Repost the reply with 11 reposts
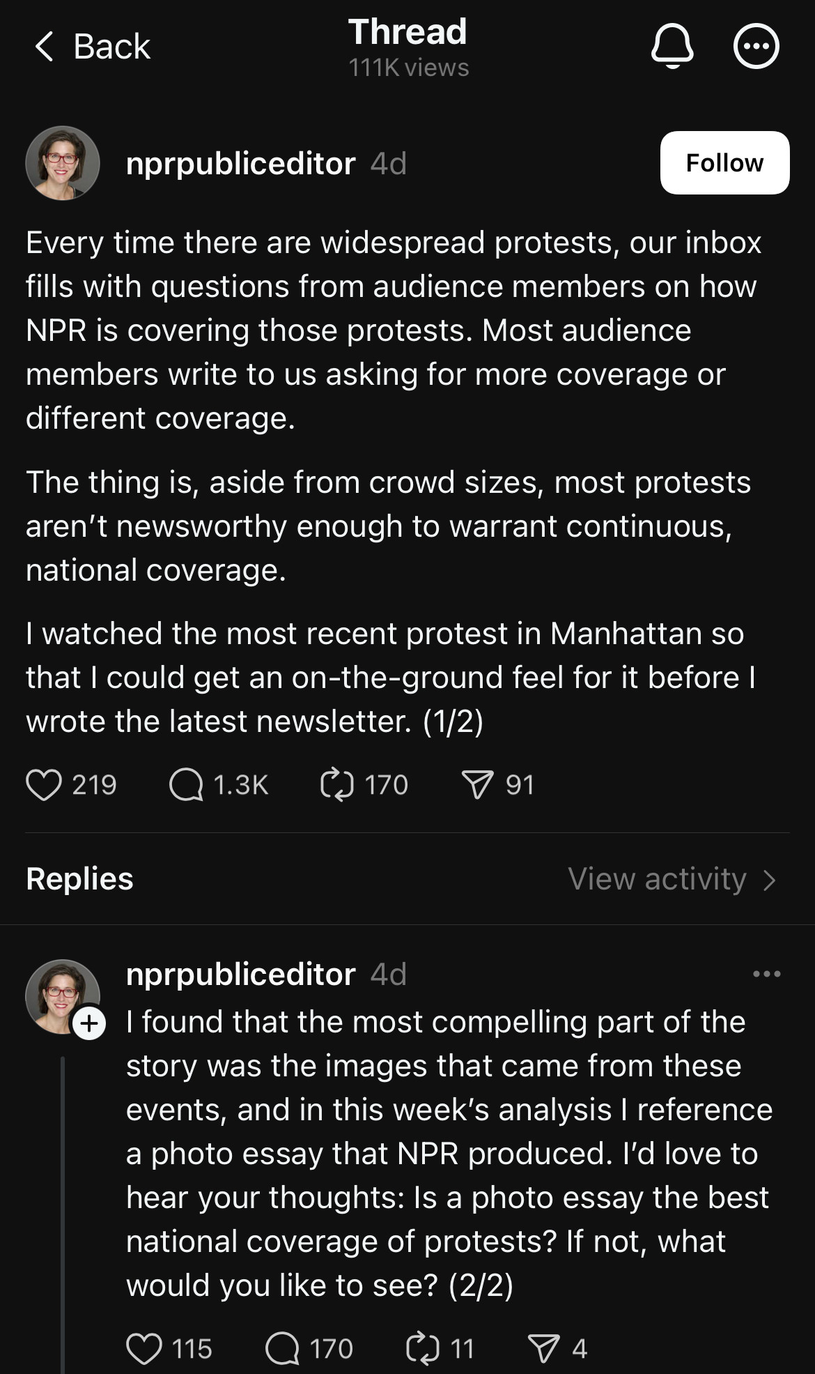 point(423,1348)
